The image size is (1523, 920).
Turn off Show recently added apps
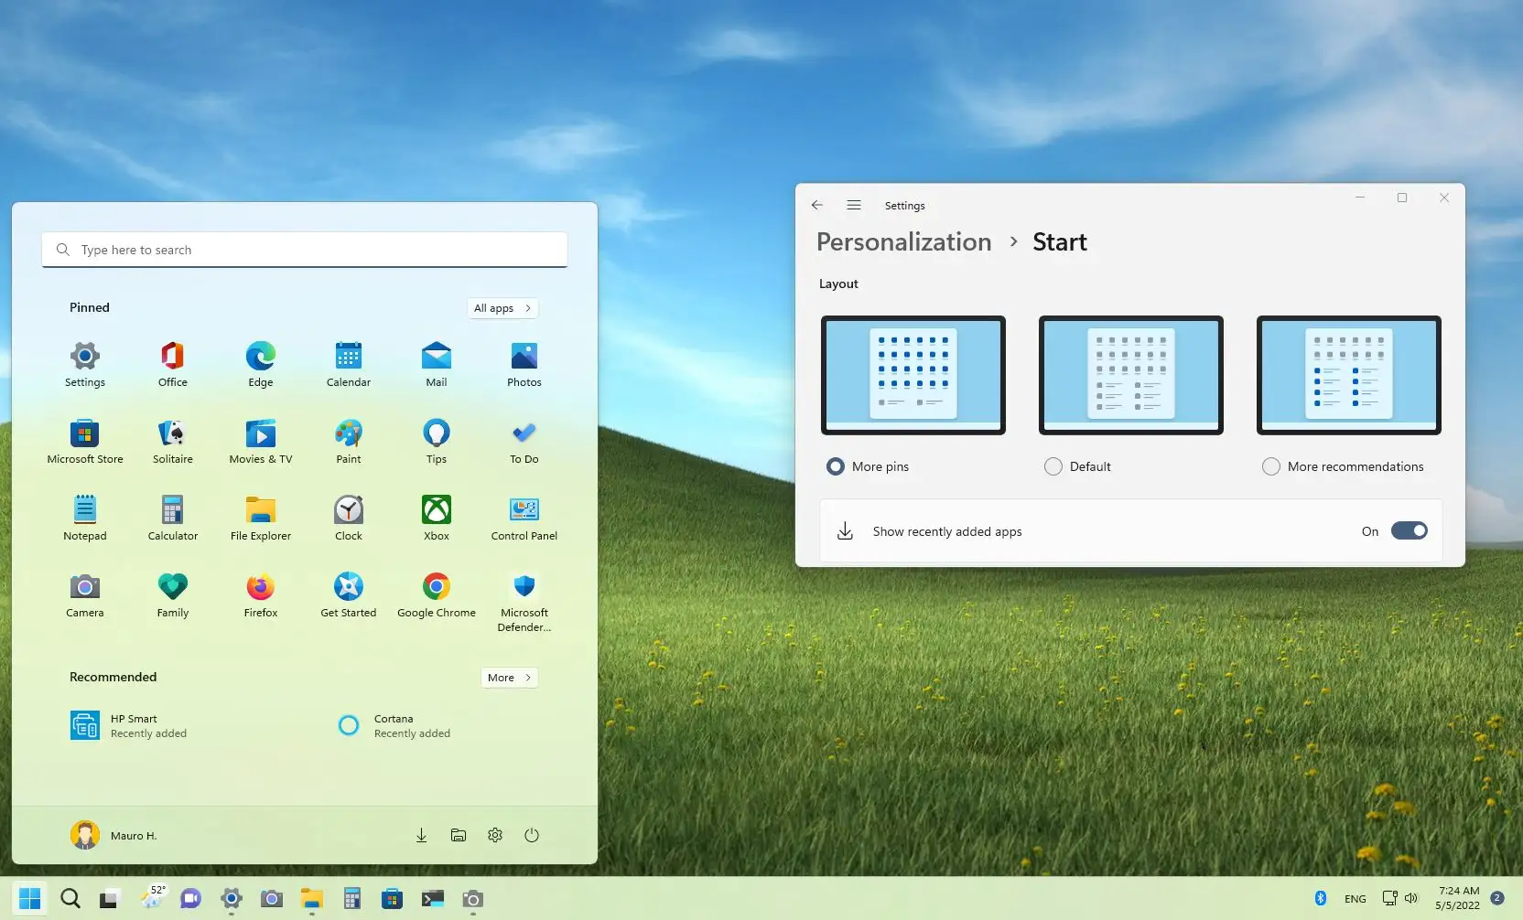tap(1409, 530)
